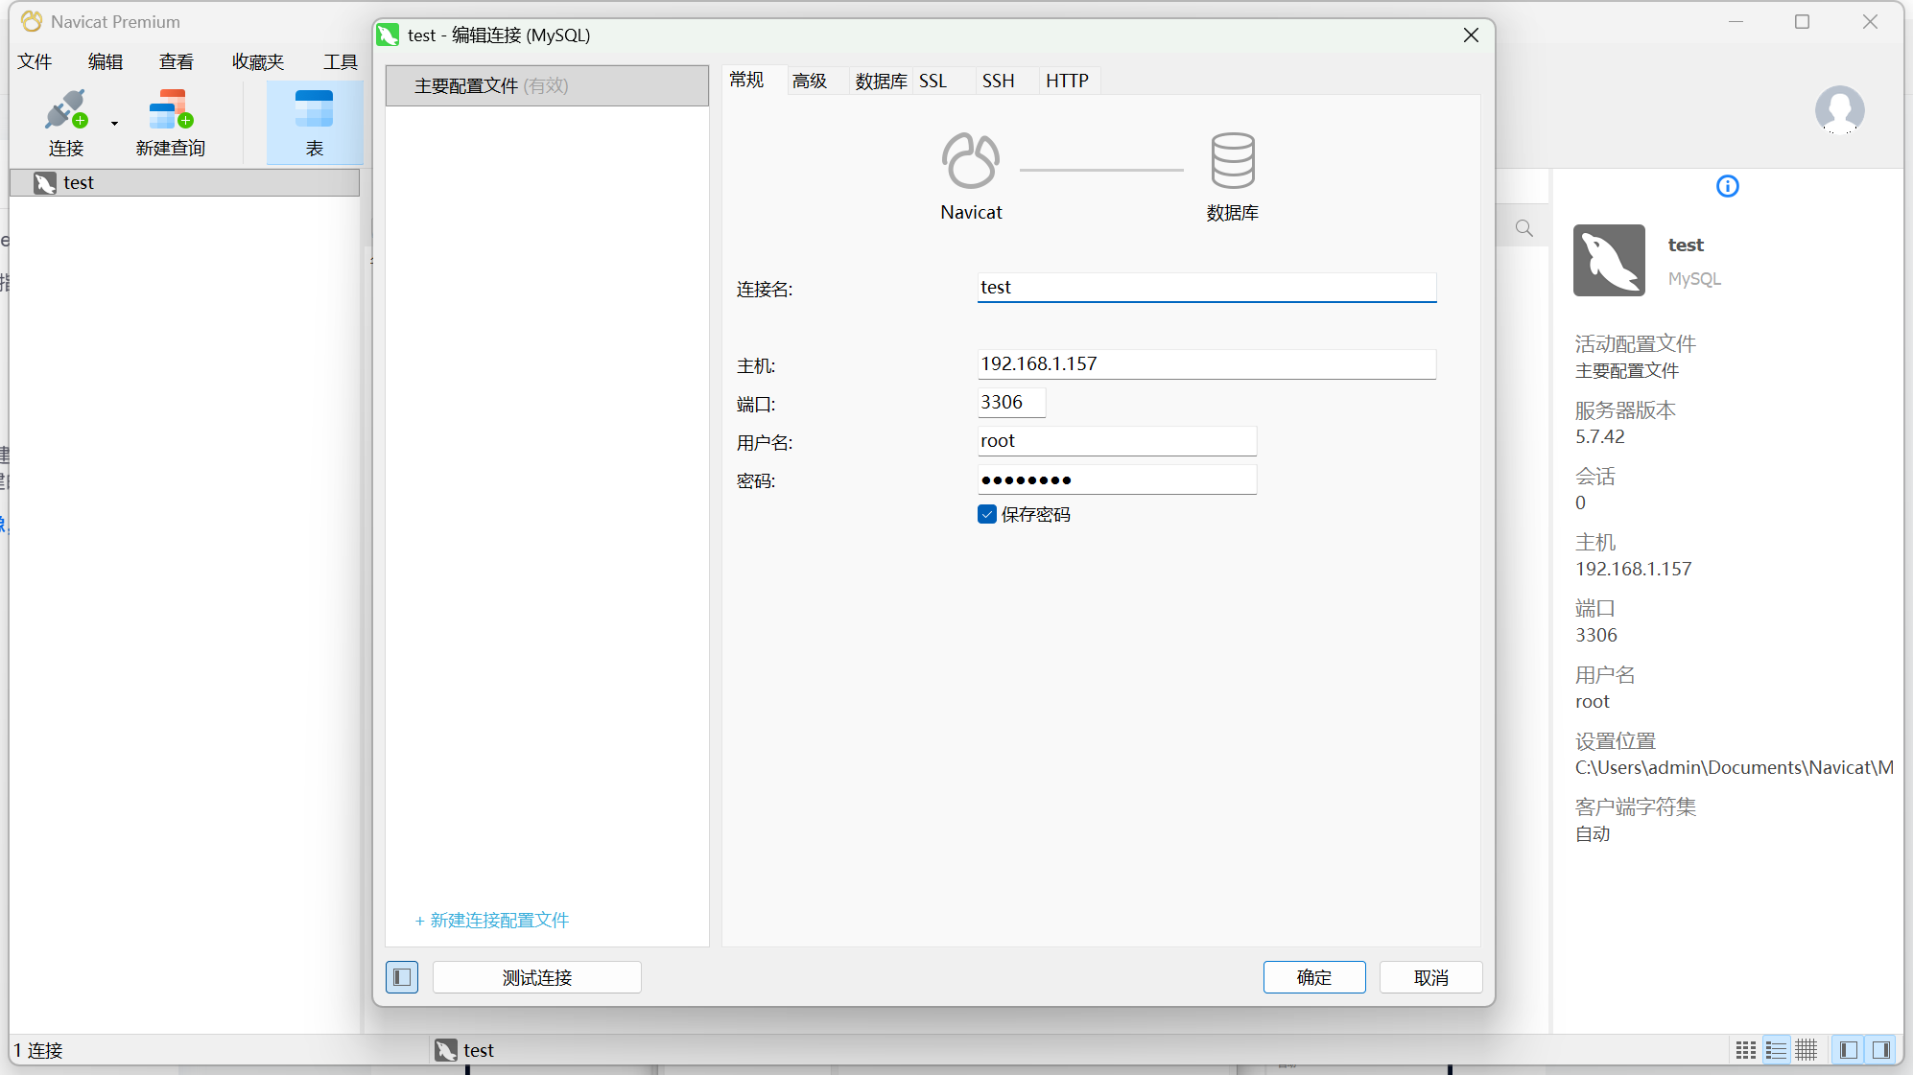The height and width of the screenshot is (1075, 1913).
Task: Switch to detail grid view icon
Action: 1807,1050
